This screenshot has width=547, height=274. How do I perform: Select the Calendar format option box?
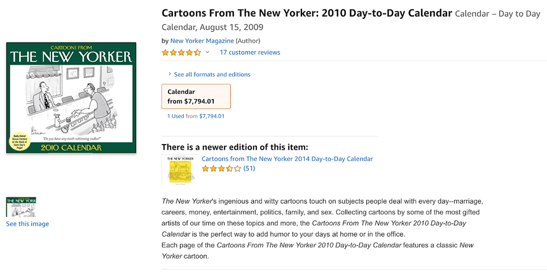pos(196,96)
